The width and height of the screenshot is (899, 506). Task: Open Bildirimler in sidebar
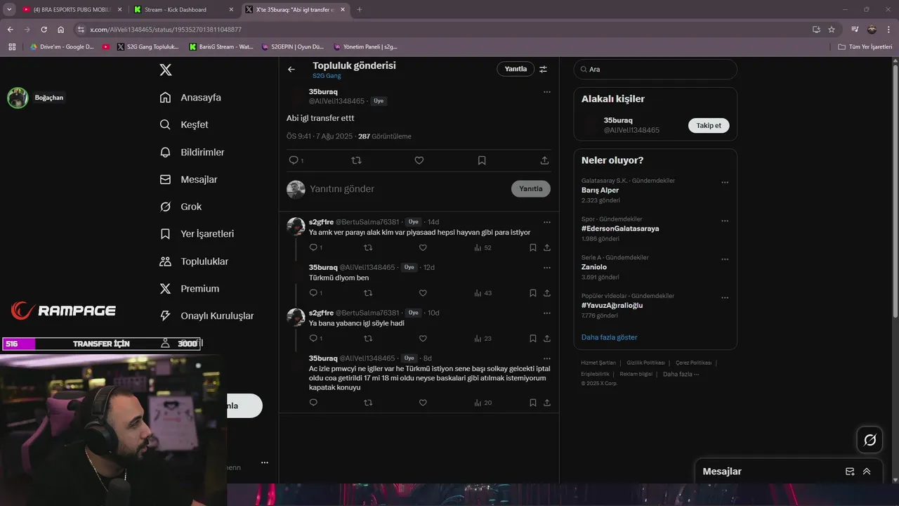coord(192,152)
